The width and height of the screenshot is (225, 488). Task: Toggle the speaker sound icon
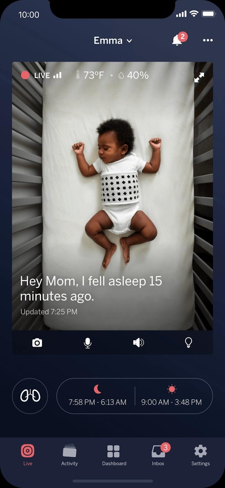(x=138, y=342)
